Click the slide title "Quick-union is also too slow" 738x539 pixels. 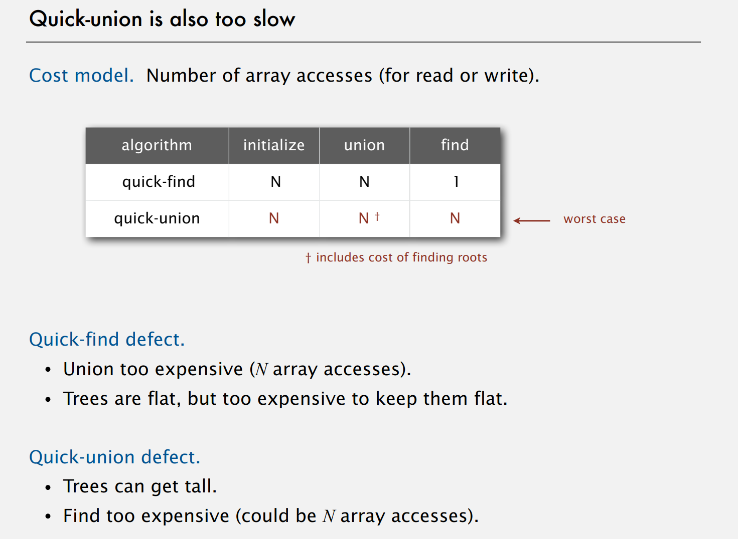[x=162, y=20]
